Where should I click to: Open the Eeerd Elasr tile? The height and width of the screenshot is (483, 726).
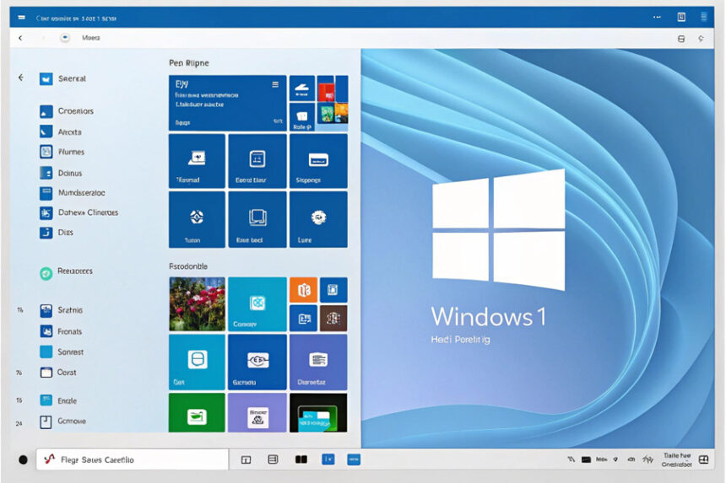point(257,161)
